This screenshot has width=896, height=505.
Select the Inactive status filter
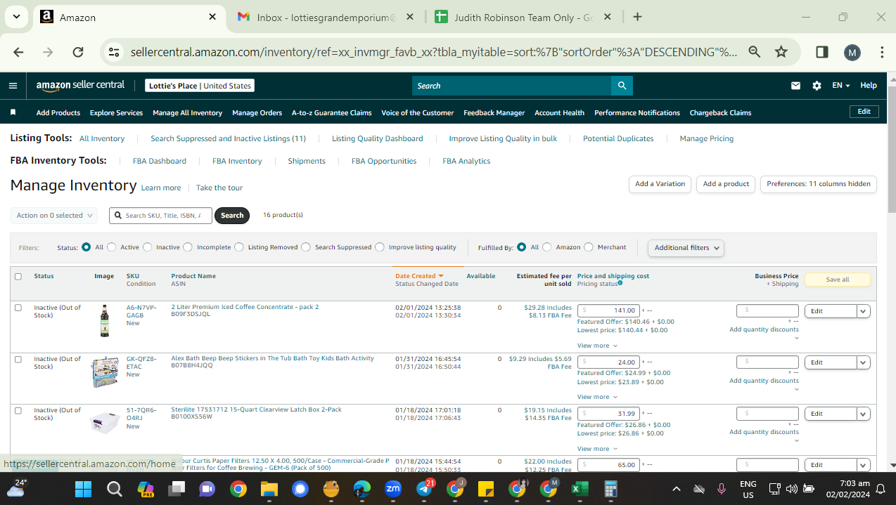(148, 247)
